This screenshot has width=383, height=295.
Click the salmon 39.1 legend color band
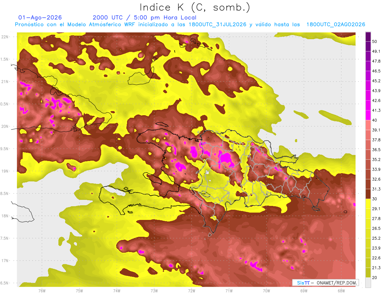368,125
